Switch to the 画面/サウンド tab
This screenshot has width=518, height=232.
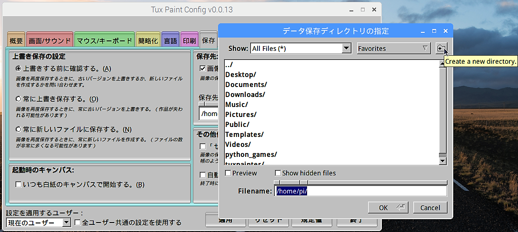(50, 41)
